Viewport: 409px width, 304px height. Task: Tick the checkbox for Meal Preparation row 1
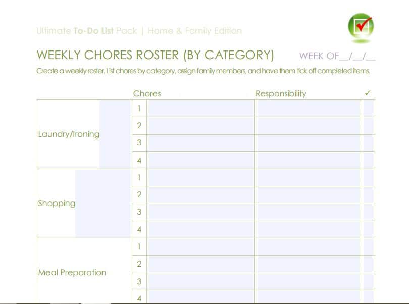(x=369, y=247)
